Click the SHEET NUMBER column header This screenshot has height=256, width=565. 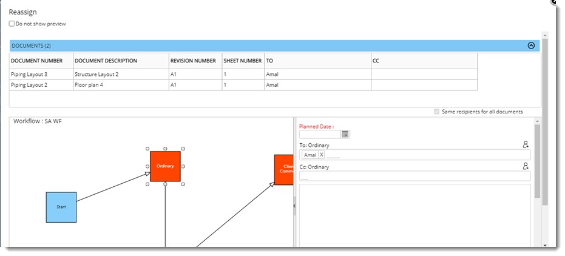click(x=243, y=61)
